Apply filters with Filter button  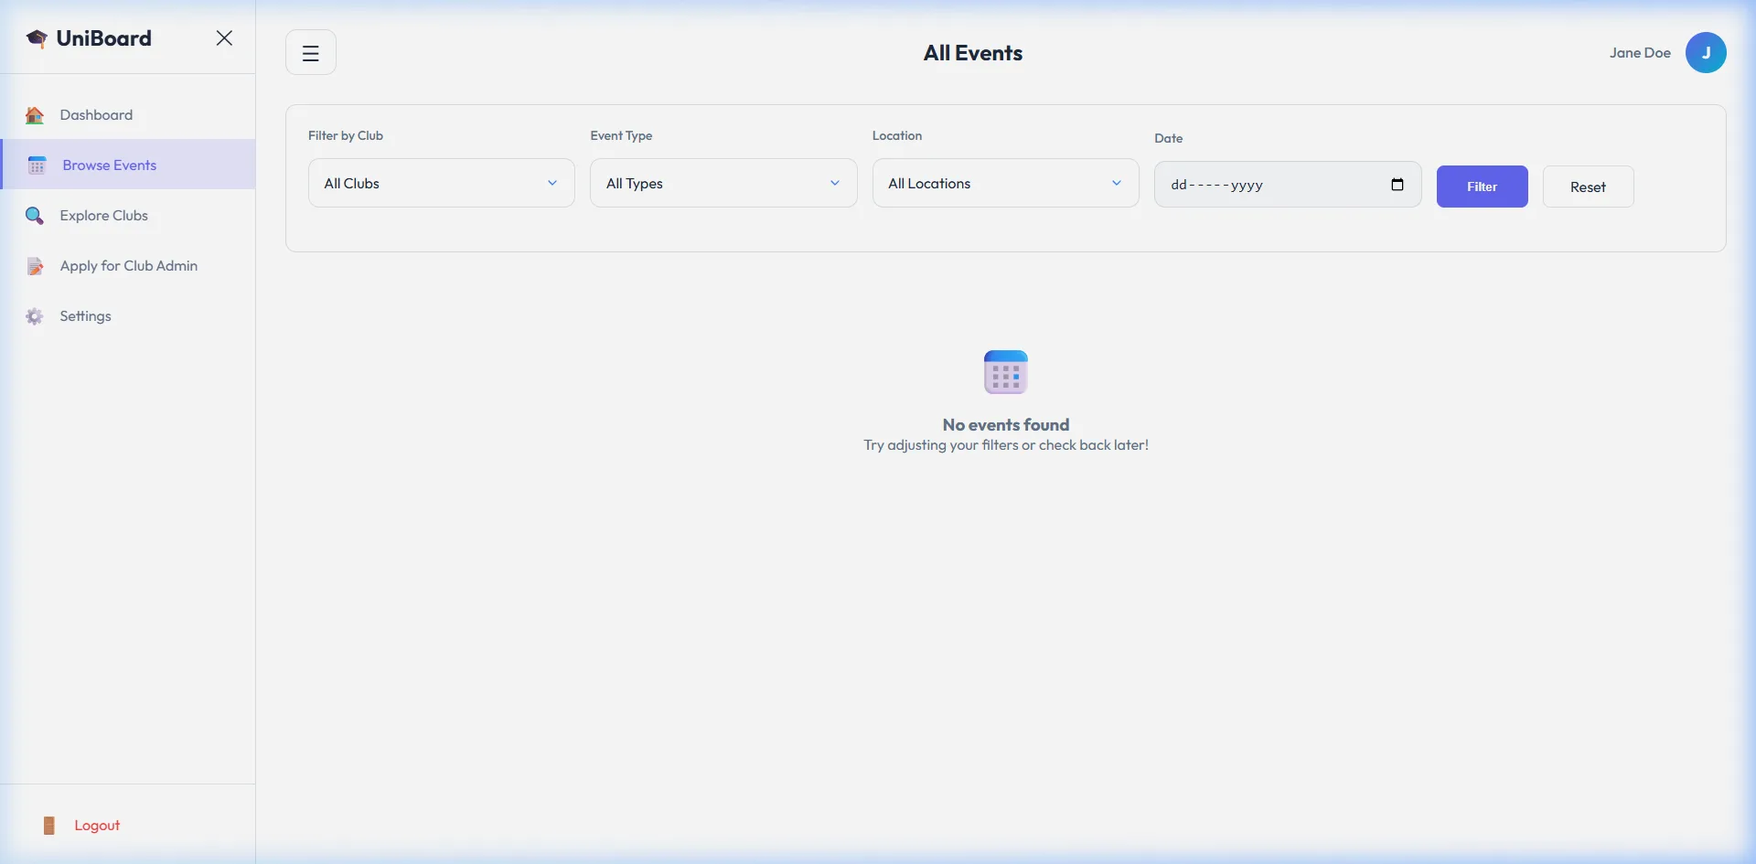pos(1483,187)
